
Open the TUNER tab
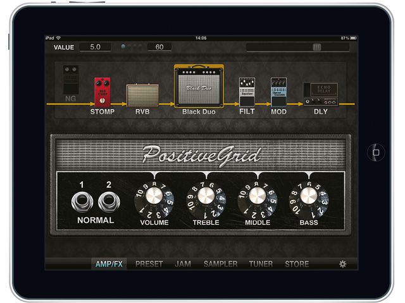click(x=261, y=264)
